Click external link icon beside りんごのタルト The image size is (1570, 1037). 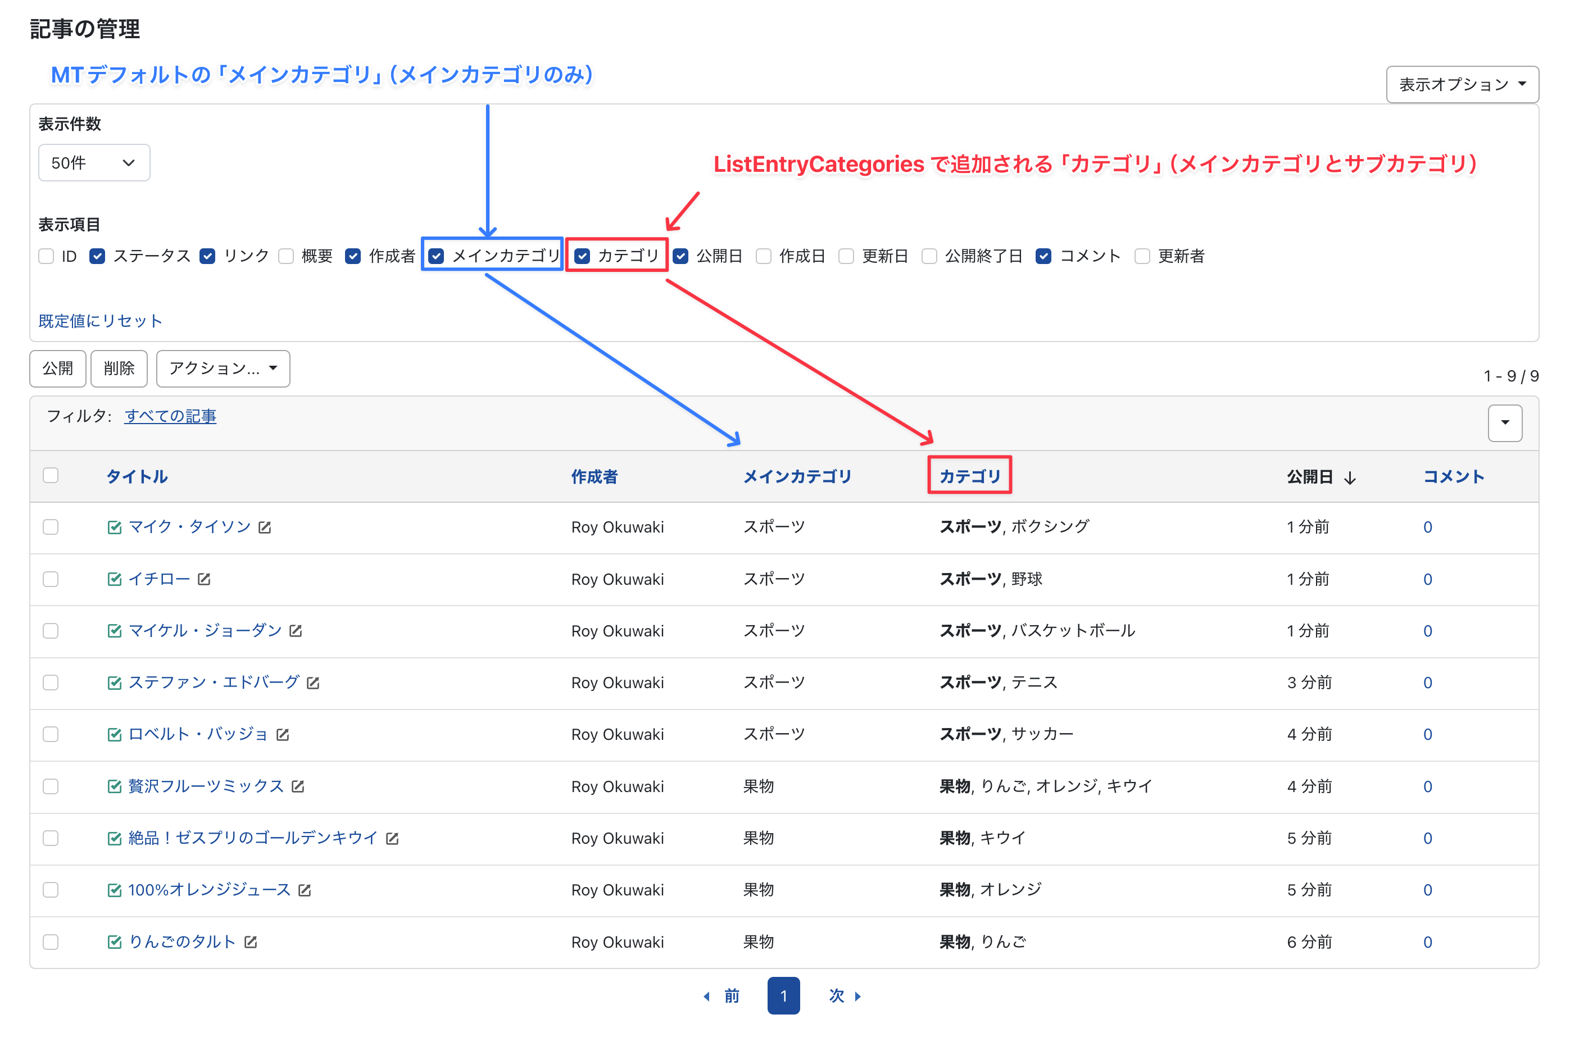pyautogui.click(x=250, y=942)
